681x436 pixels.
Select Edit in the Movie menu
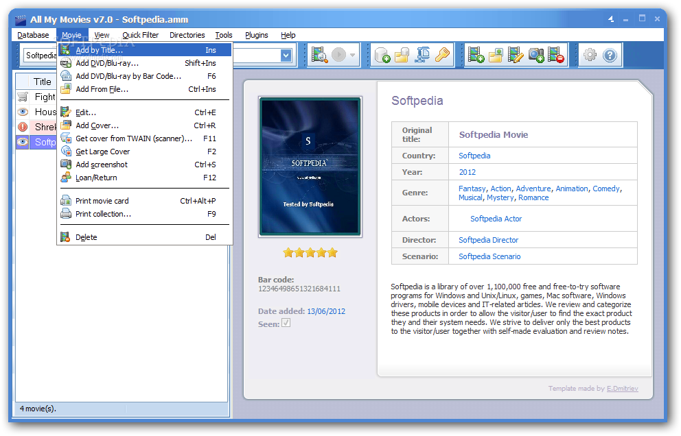click(x=145, y=112)
